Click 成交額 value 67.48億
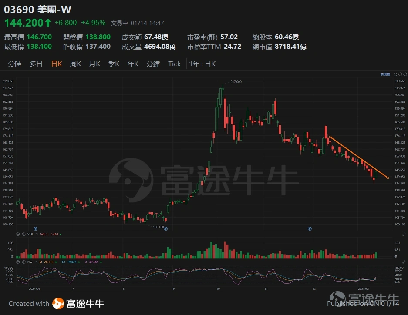The image size is (408, 315). point(156,37)
